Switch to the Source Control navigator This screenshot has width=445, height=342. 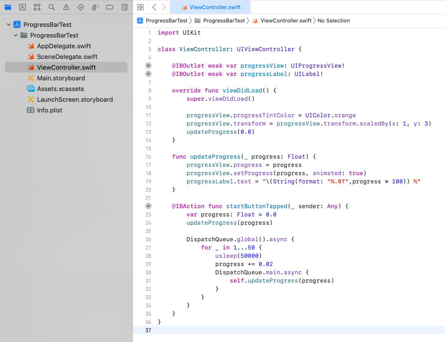tap(22, 7)
